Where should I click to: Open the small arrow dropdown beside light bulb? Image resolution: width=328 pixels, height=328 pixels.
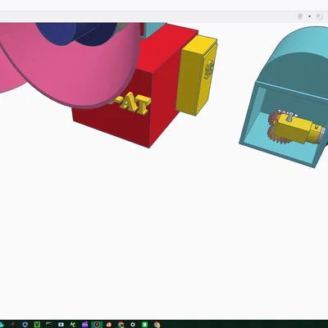(310, 16)
